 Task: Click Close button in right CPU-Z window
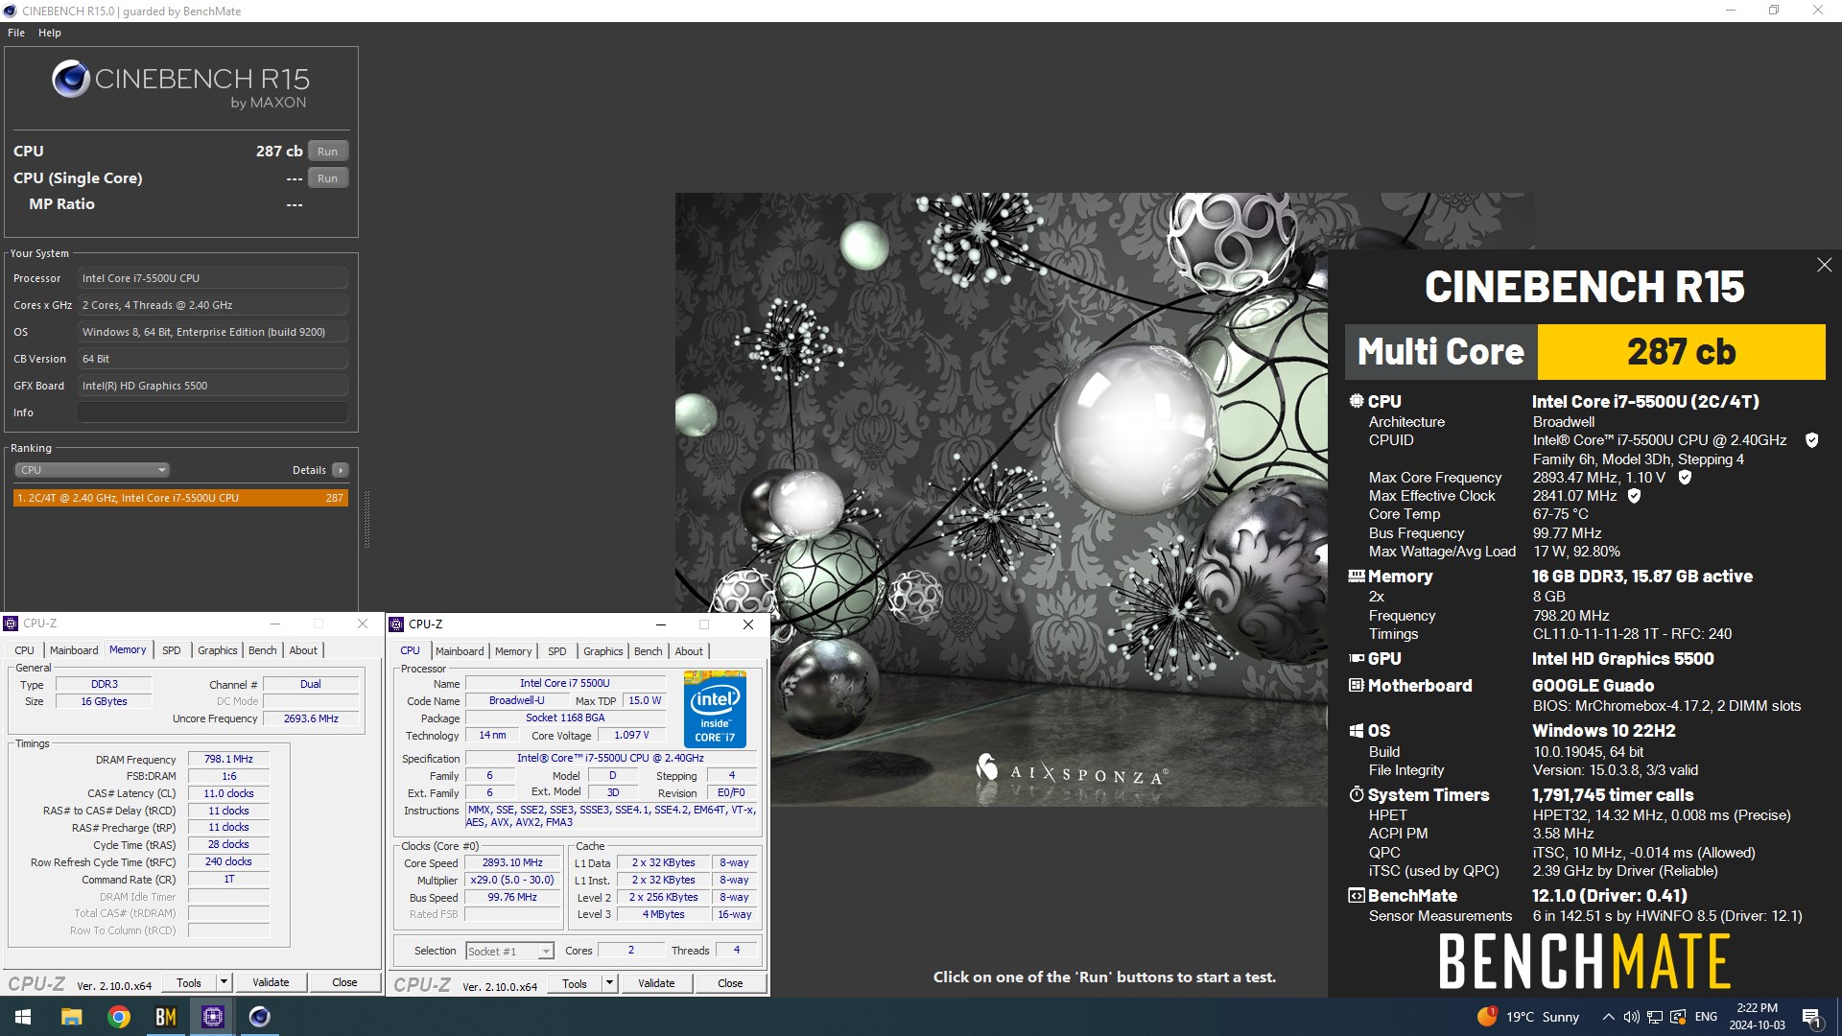coord(730,984)
